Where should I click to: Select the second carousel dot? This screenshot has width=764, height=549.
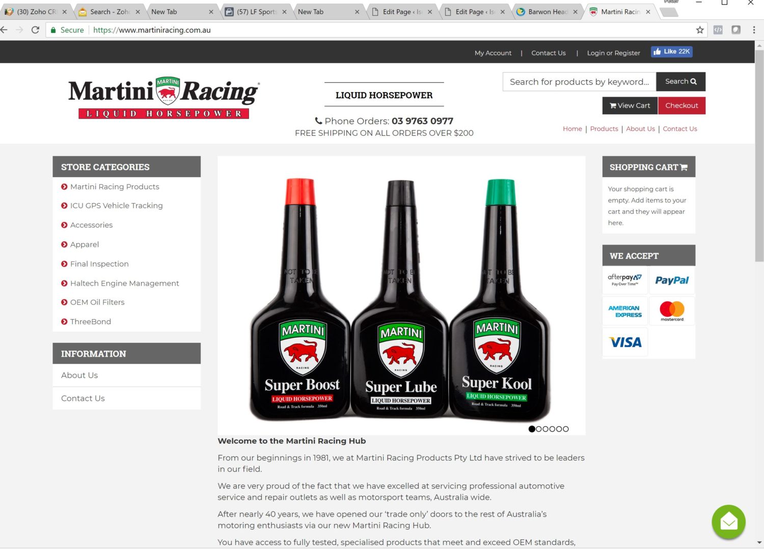(539, 429)
